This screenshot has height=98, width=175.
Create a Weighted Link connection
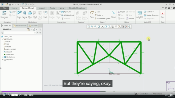68,15
